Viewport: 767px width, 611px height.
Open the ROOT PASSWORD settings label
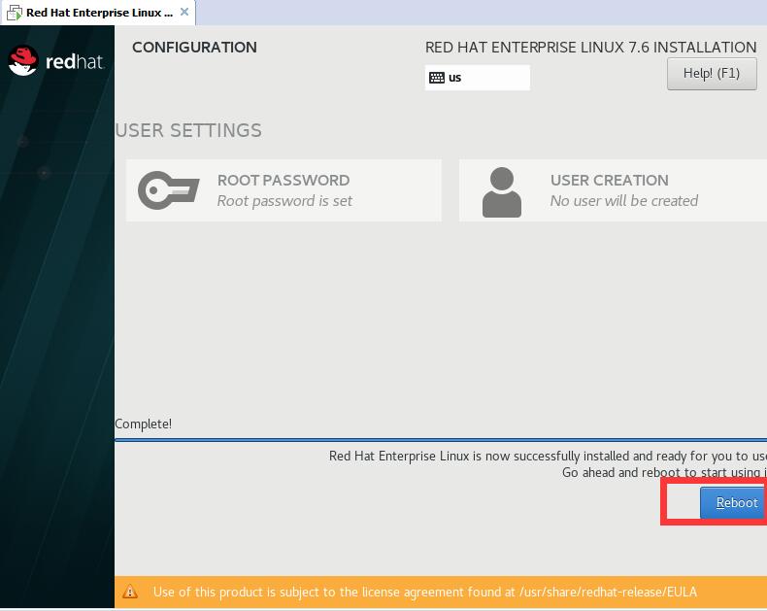point(283,180)
